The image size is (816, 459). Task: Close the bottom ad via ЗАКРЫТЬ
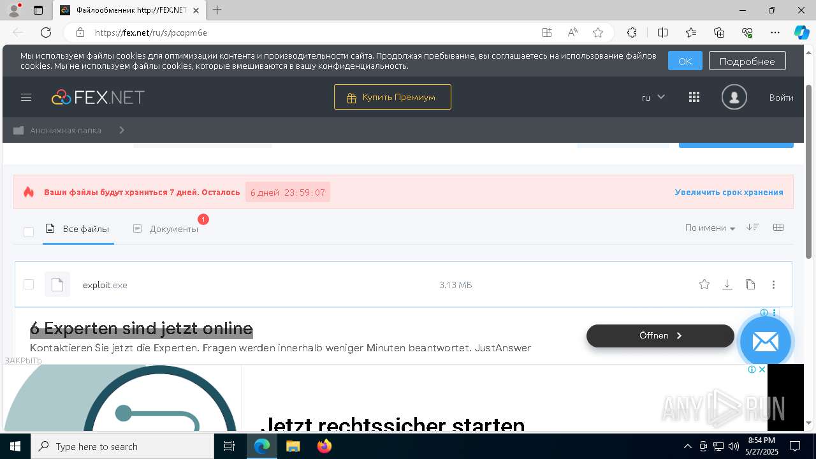pyautogui.click(x=23, y=360)
